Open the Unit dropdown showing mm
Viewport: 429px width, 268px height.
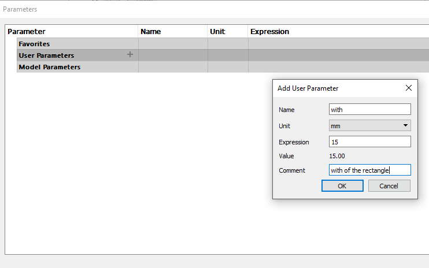[x=370, y=126]
